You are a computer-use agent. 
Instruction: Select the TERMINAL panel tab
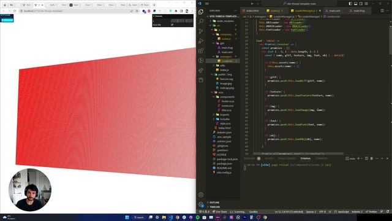[x=305, y=158]
